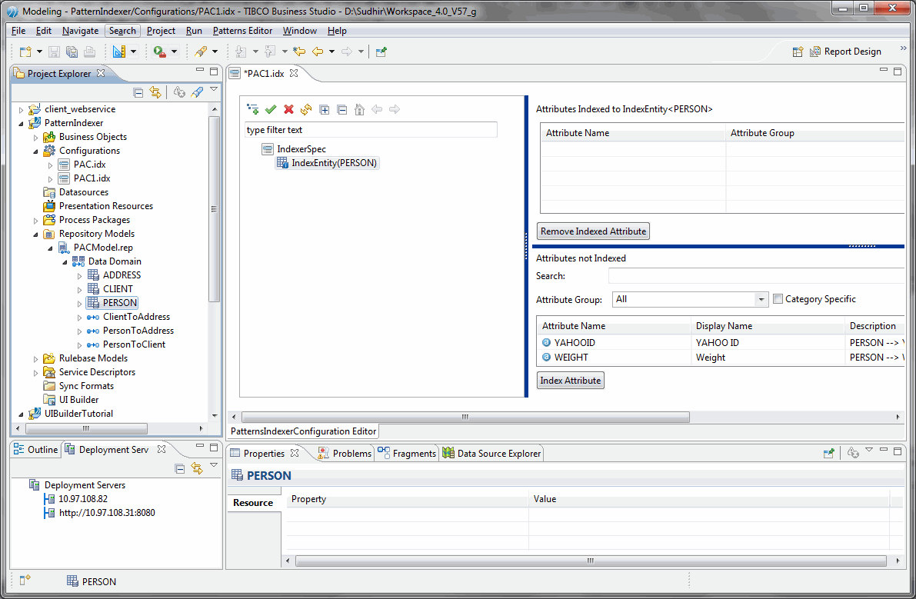This screenshot has height=599, width=916.
Task: Expand the client_webservice project
Action: click(x=21, y=110)
